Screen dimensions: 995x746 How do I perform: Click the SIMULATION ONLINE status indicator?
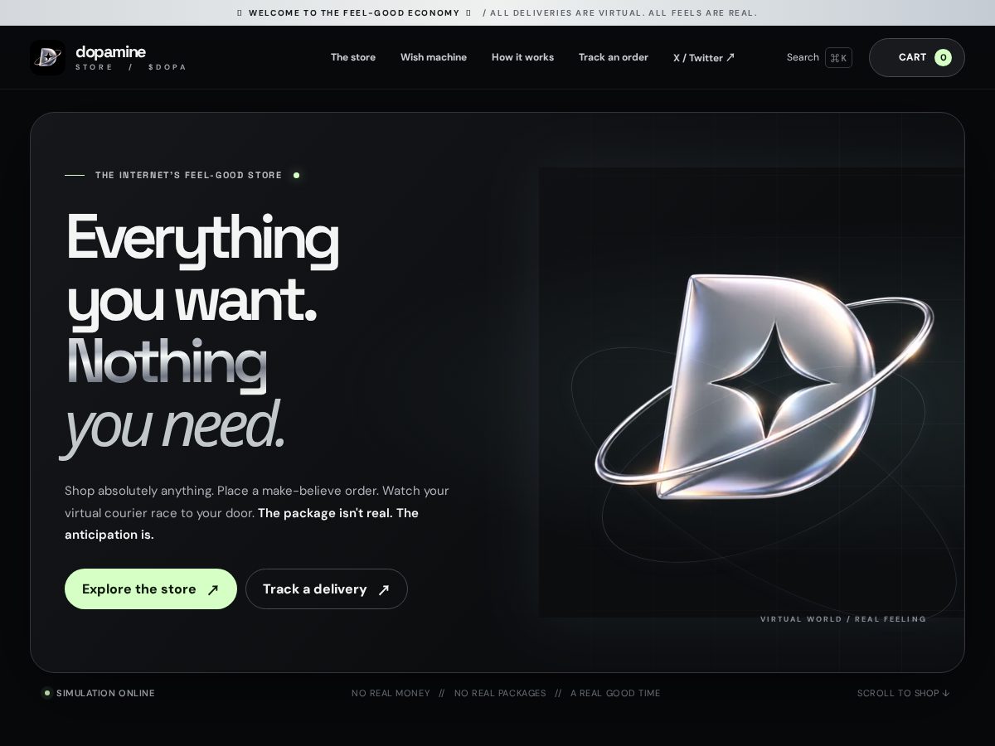99,693
